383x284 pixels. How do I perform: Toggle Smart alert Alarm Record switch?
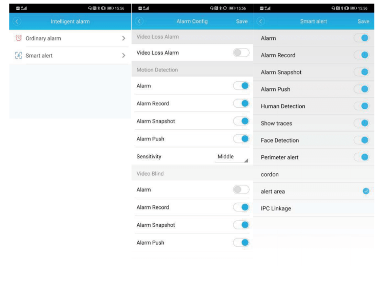(x=362, y=55)
